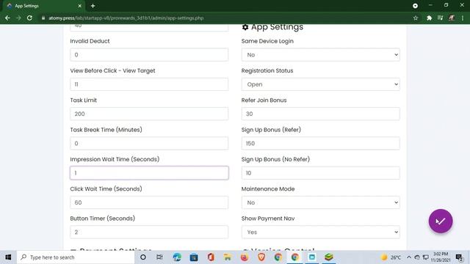Close the App Settings tab
470x264 pixels.
(x=79, y=6)
